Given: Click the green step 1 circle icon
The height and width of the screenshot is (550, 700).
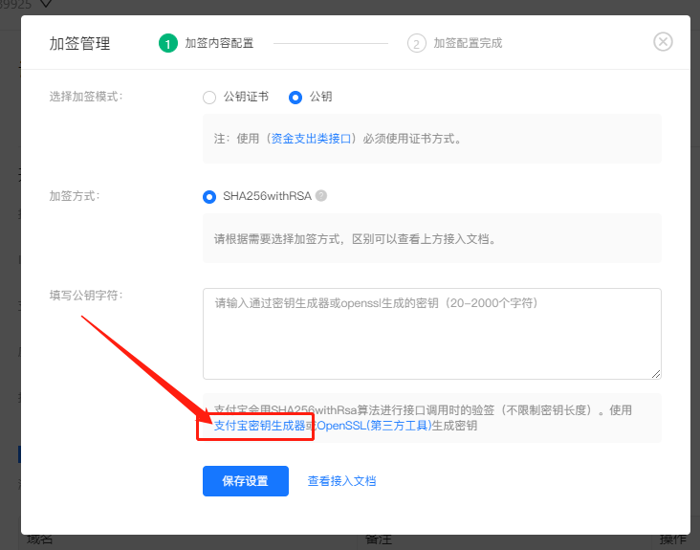Looking at the screenshot, I should [168, 43].
